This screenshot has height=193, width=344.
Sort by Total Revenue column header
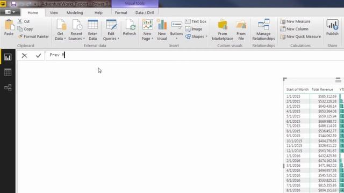point(322,90)
